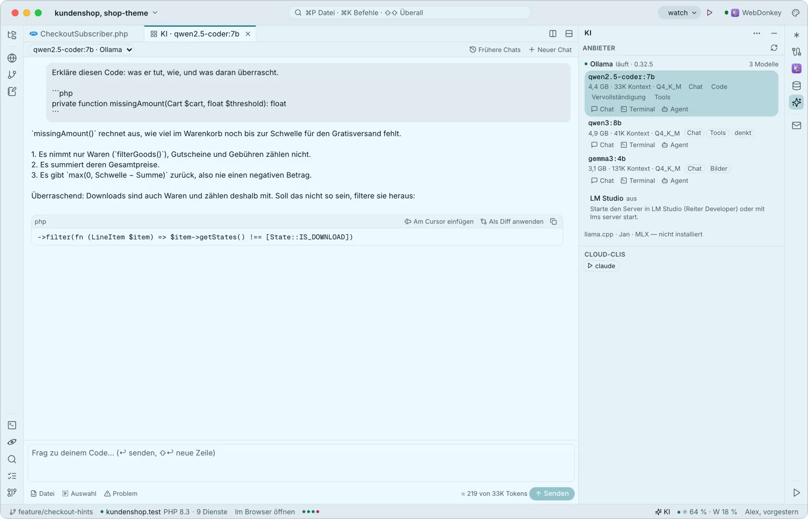Open the project file tree sidebar icon
808x519 pixels.
(12, 35)
